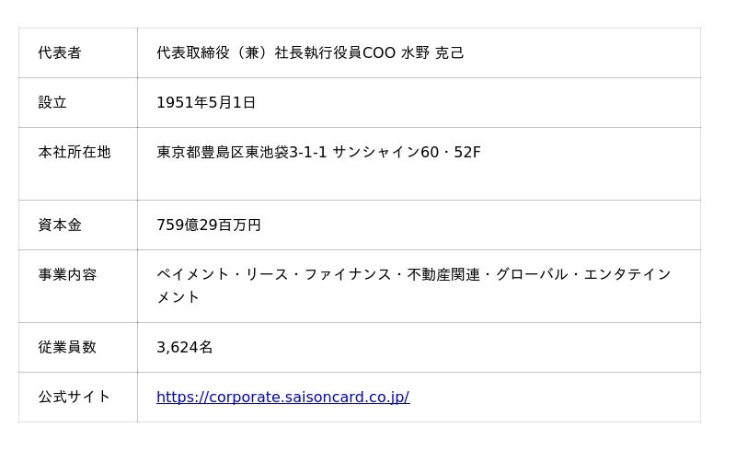Click the 不動産関連 text in business row
736x450 pixels.
coord(443,274)
